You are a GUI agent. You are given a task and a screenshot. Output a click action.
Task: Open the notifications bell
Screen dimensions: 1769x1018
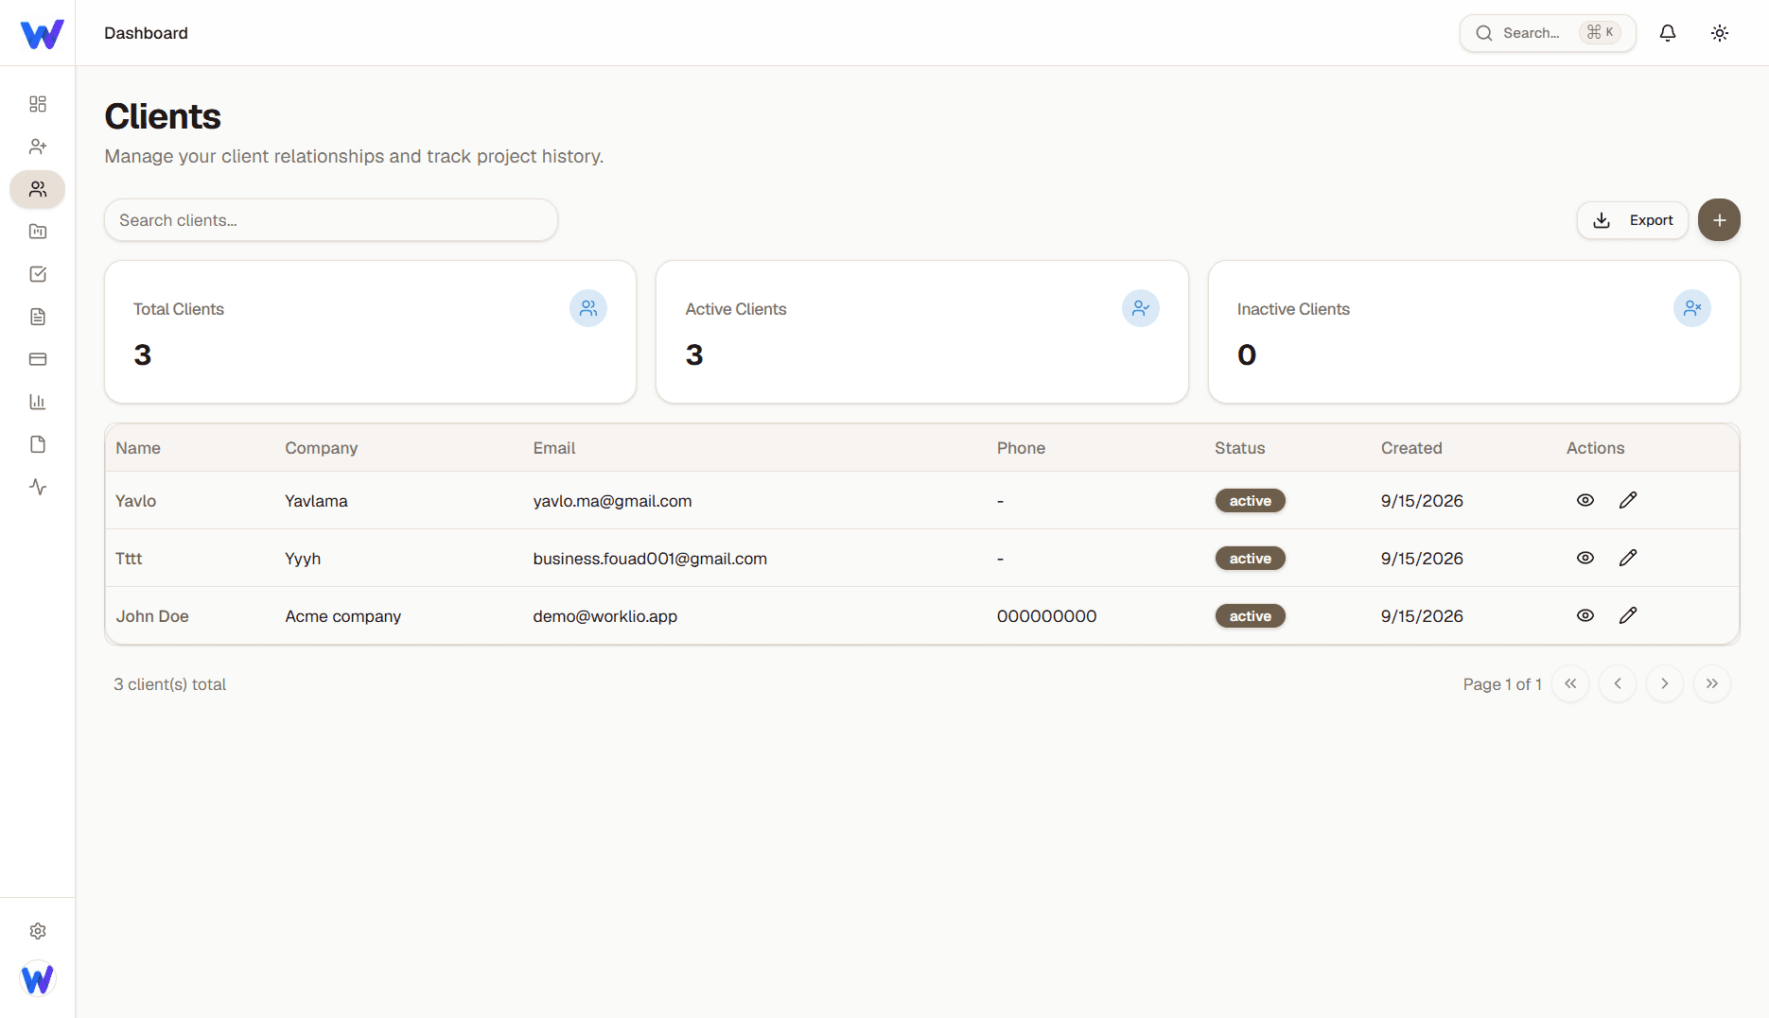point(1668,33)
